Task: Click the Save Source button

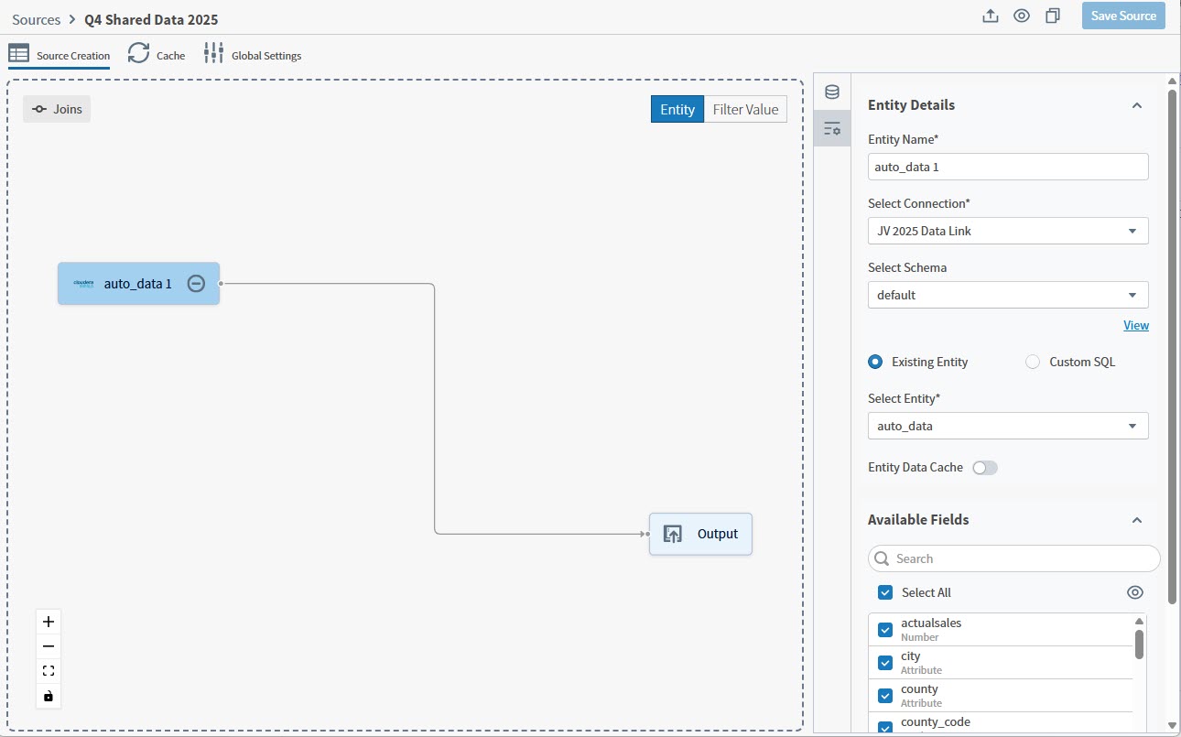Action: click(1123, 16)
